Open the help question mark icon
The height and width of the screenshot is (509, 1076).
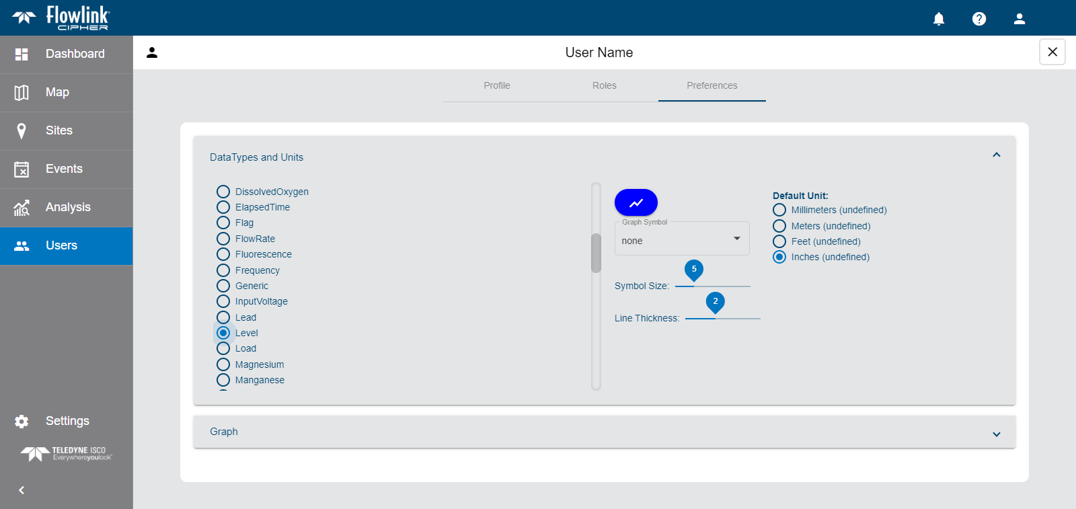(979, 19)
